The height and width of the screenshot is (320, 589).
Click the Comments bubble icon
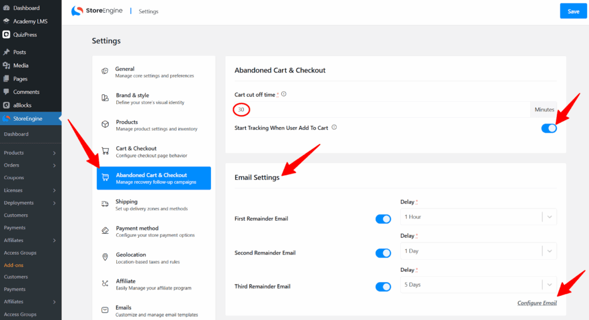(x=6, y=91)
